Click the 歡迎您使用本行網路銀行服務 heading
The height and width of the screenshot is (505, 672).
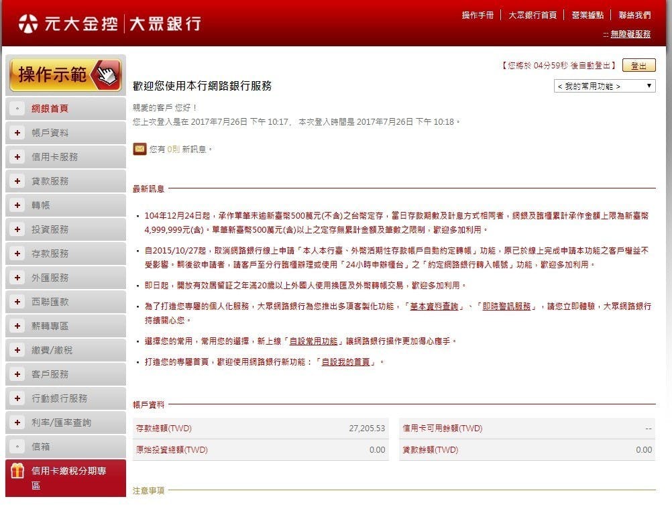[202, 86]
